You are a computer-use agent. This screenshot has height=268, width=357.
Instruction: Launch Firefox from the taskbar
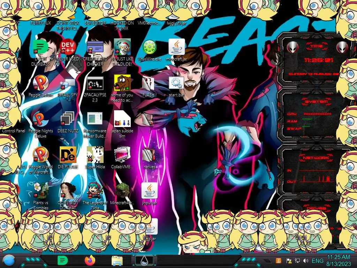point(90,260)
